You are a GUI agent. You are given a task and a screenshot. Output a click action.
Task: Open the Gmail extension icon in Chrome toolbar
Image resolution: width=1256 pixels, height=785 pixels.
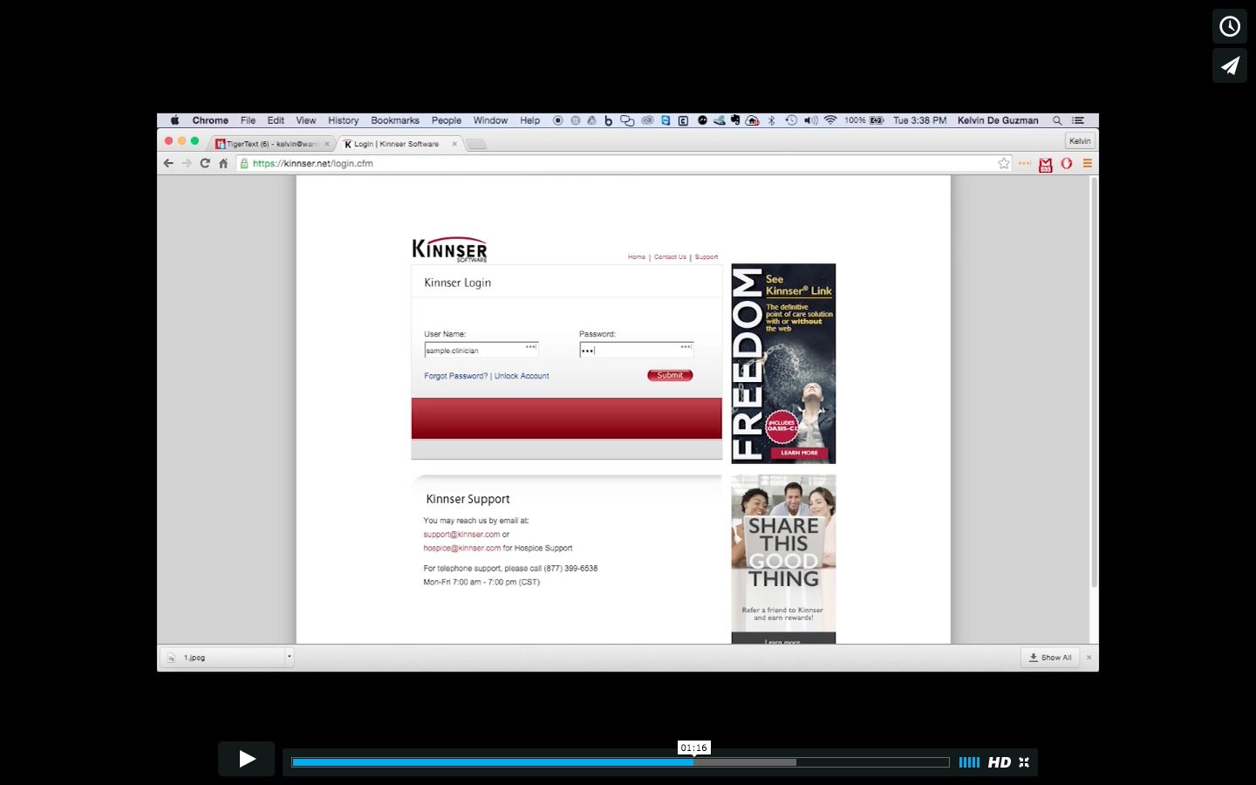pyautogui.click(x=1046, y=164)
